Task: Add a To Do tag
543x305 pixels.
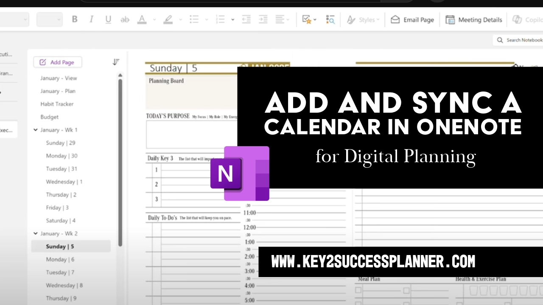Action: [307, 19]
